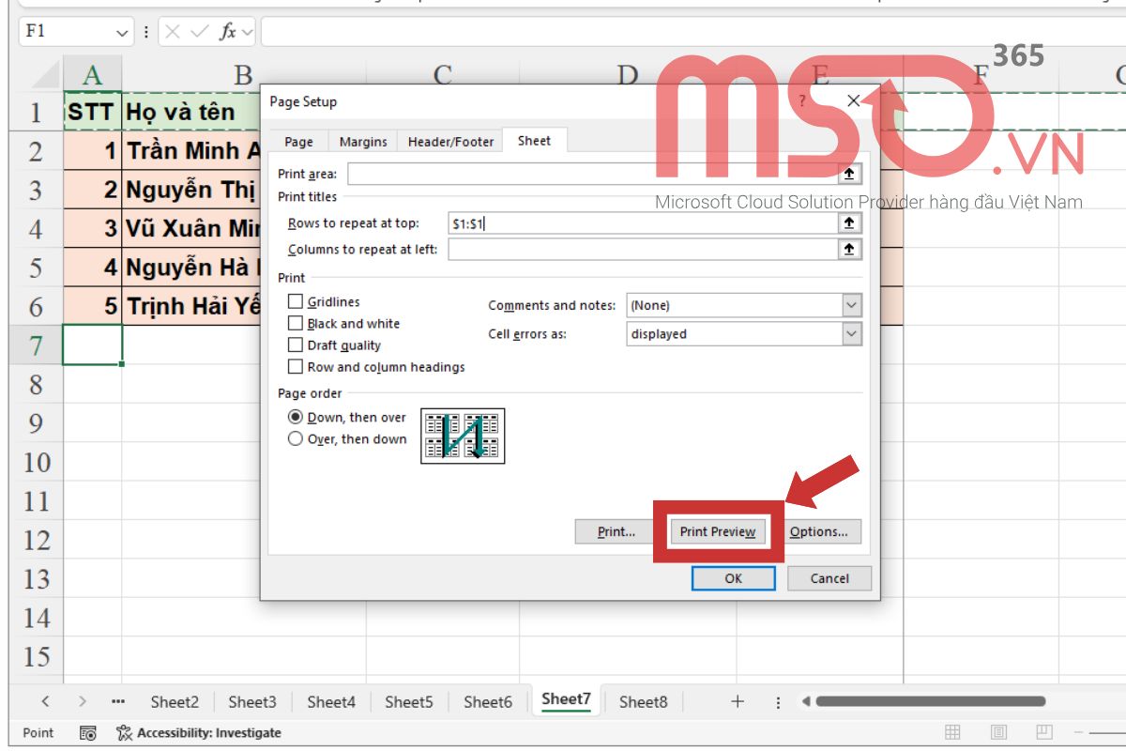Click the Columns to repeat collapse icon
The height and width of the screenshot is (751, 1126).
pyautogui.click(x=849, y=250)
